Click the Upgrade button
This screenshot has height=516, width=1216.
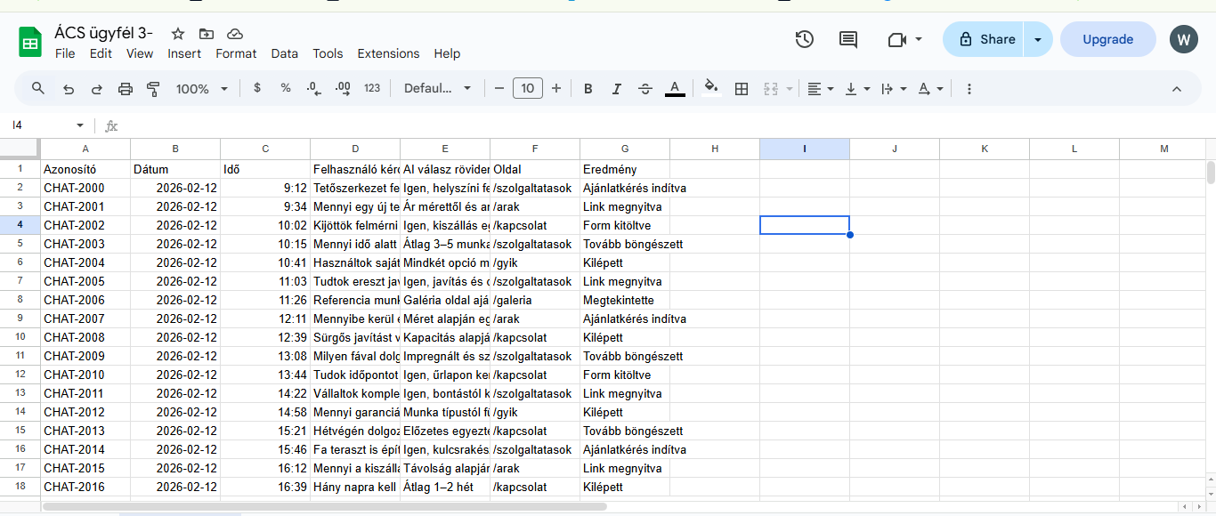coord(1107,39)
